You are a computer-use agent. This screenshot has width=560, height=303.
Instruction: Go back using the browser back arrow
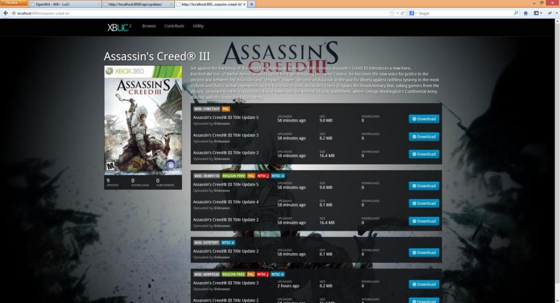[x=6, y=13]
